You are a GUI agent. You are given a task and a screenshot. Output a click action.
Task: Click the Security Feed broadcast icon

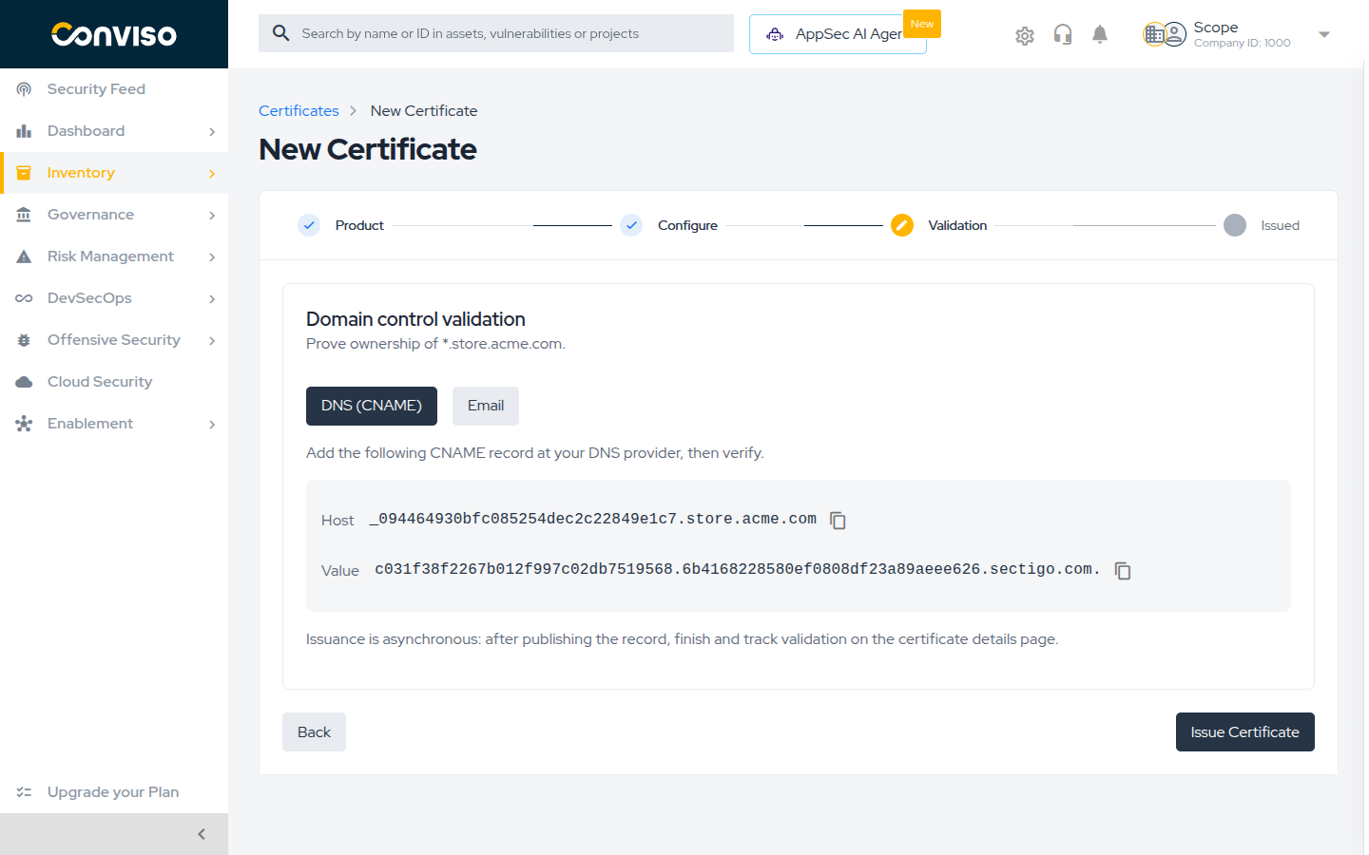point(24,89)
